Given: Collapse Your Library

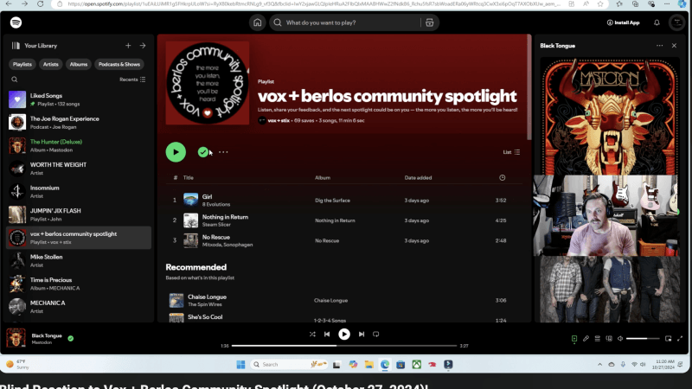Looking at the screenshot, I should [35, 46].
